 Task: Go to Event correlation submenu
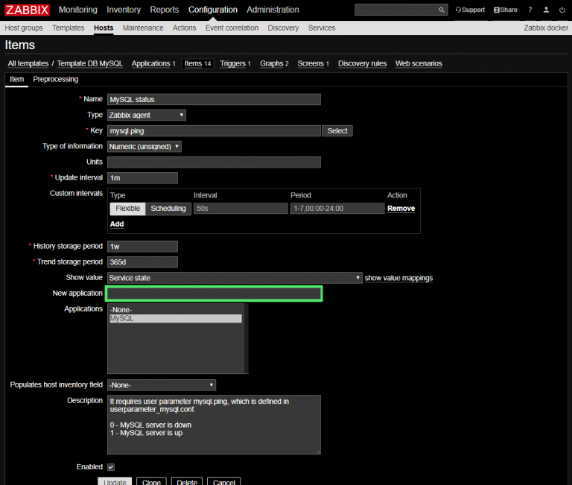point(232,28)
